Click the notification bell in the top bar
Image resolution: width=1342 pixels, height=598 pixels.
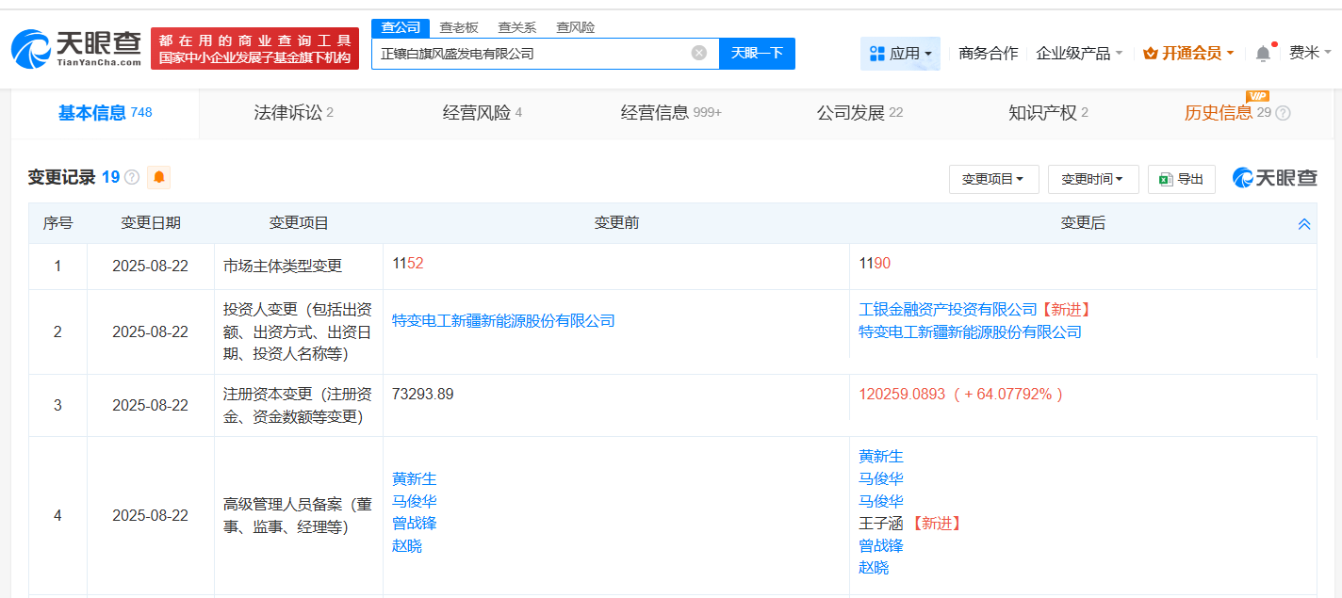coord(1263,54)
